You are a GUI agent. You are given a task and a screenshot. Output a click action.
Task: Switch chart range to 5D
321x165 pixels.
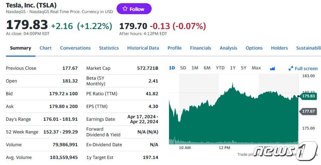[183, 68]
